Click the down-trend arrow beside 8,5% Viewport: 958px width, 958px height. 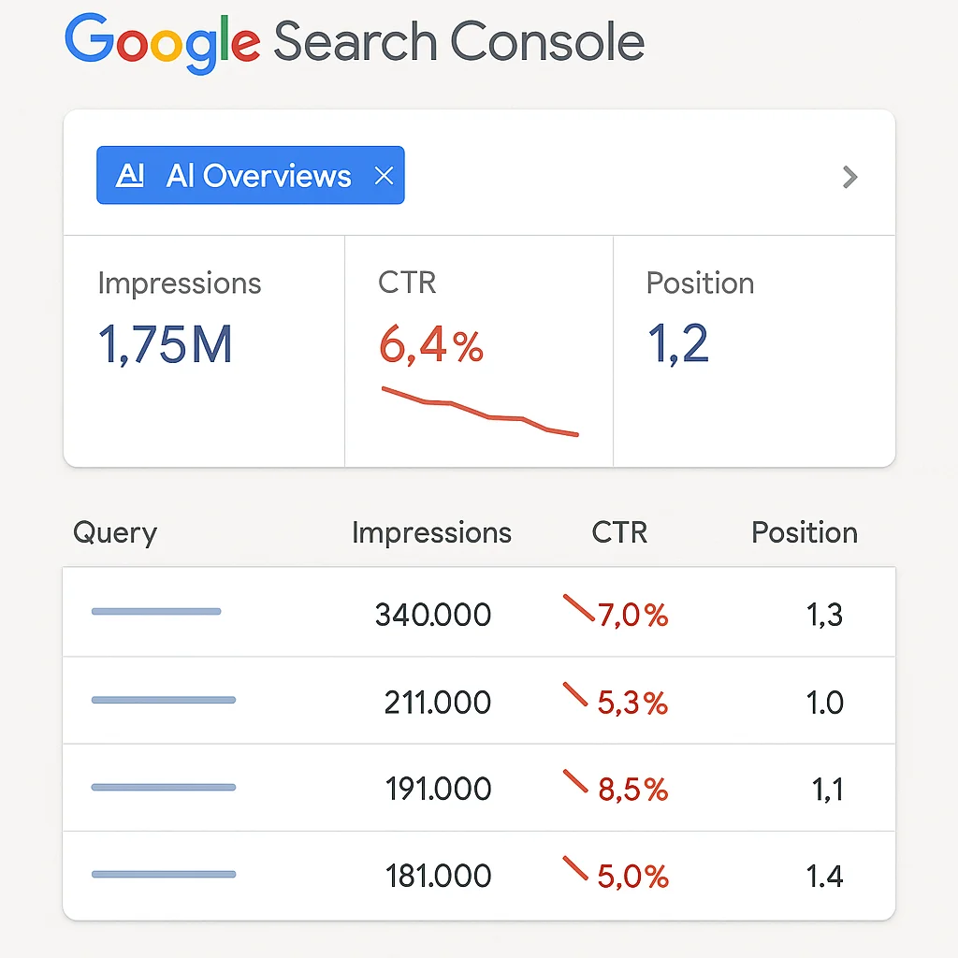(x=575, y=782)
